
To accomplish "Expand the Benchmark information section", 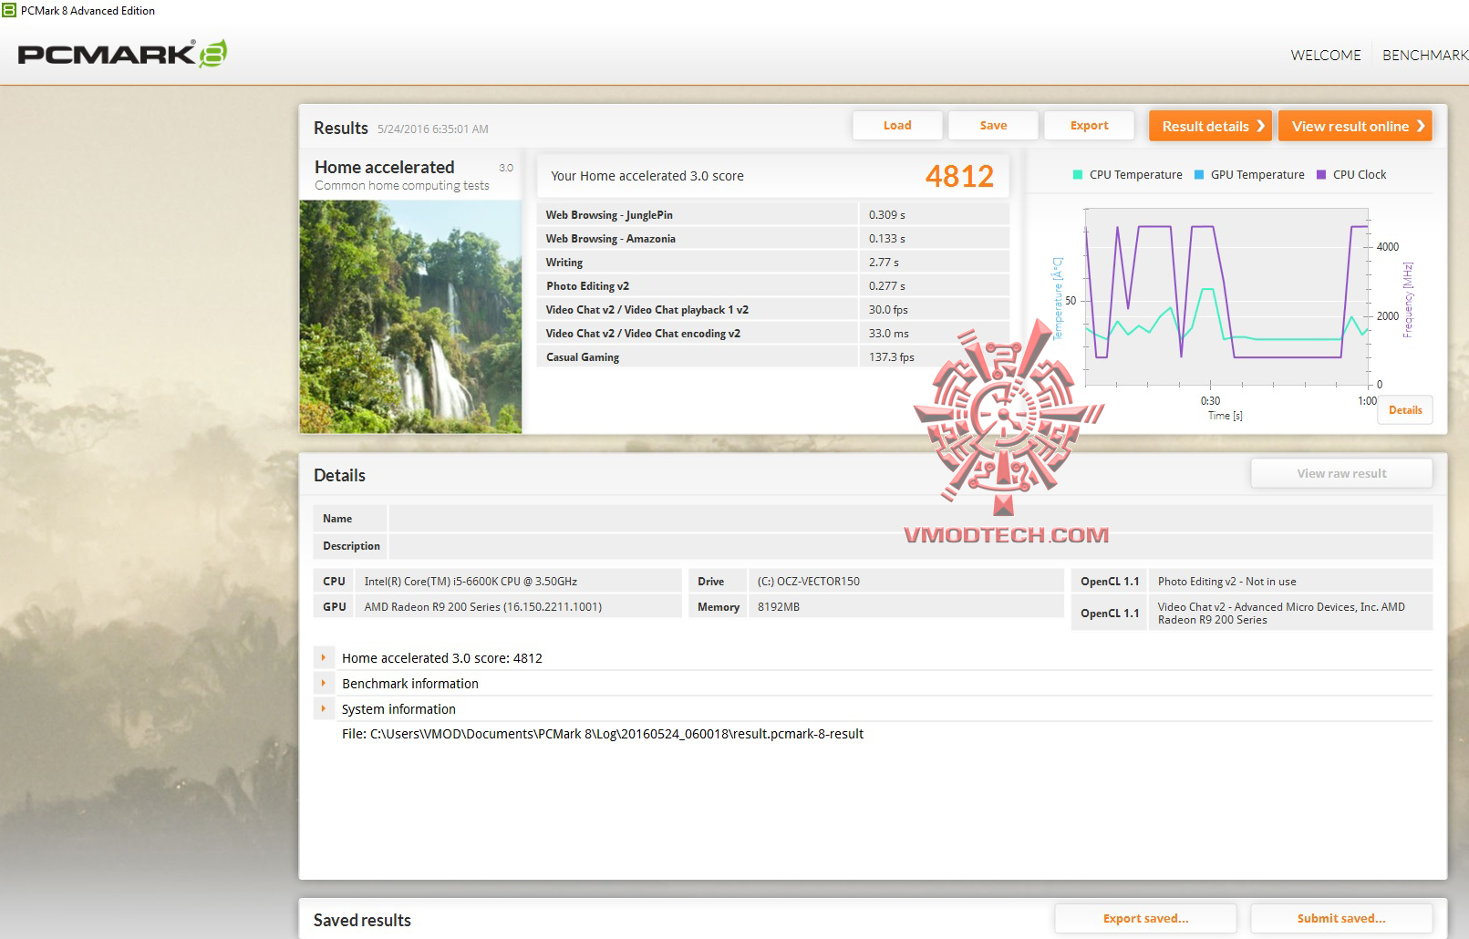I will tap(323, 683).
